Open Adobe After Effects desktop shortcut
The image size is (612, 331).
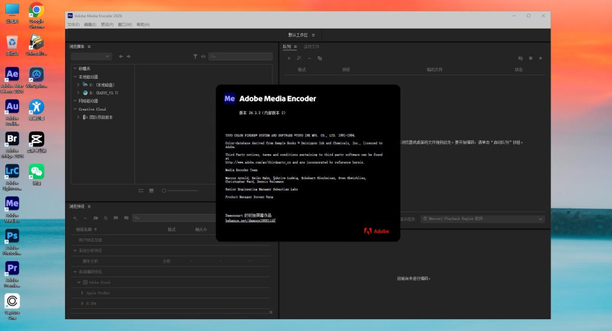(12, 80)
